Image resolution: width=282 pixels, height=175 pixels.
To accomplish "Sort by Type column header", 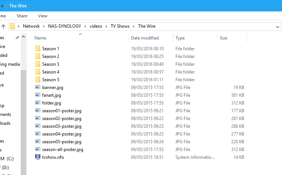I will [180, 38].
